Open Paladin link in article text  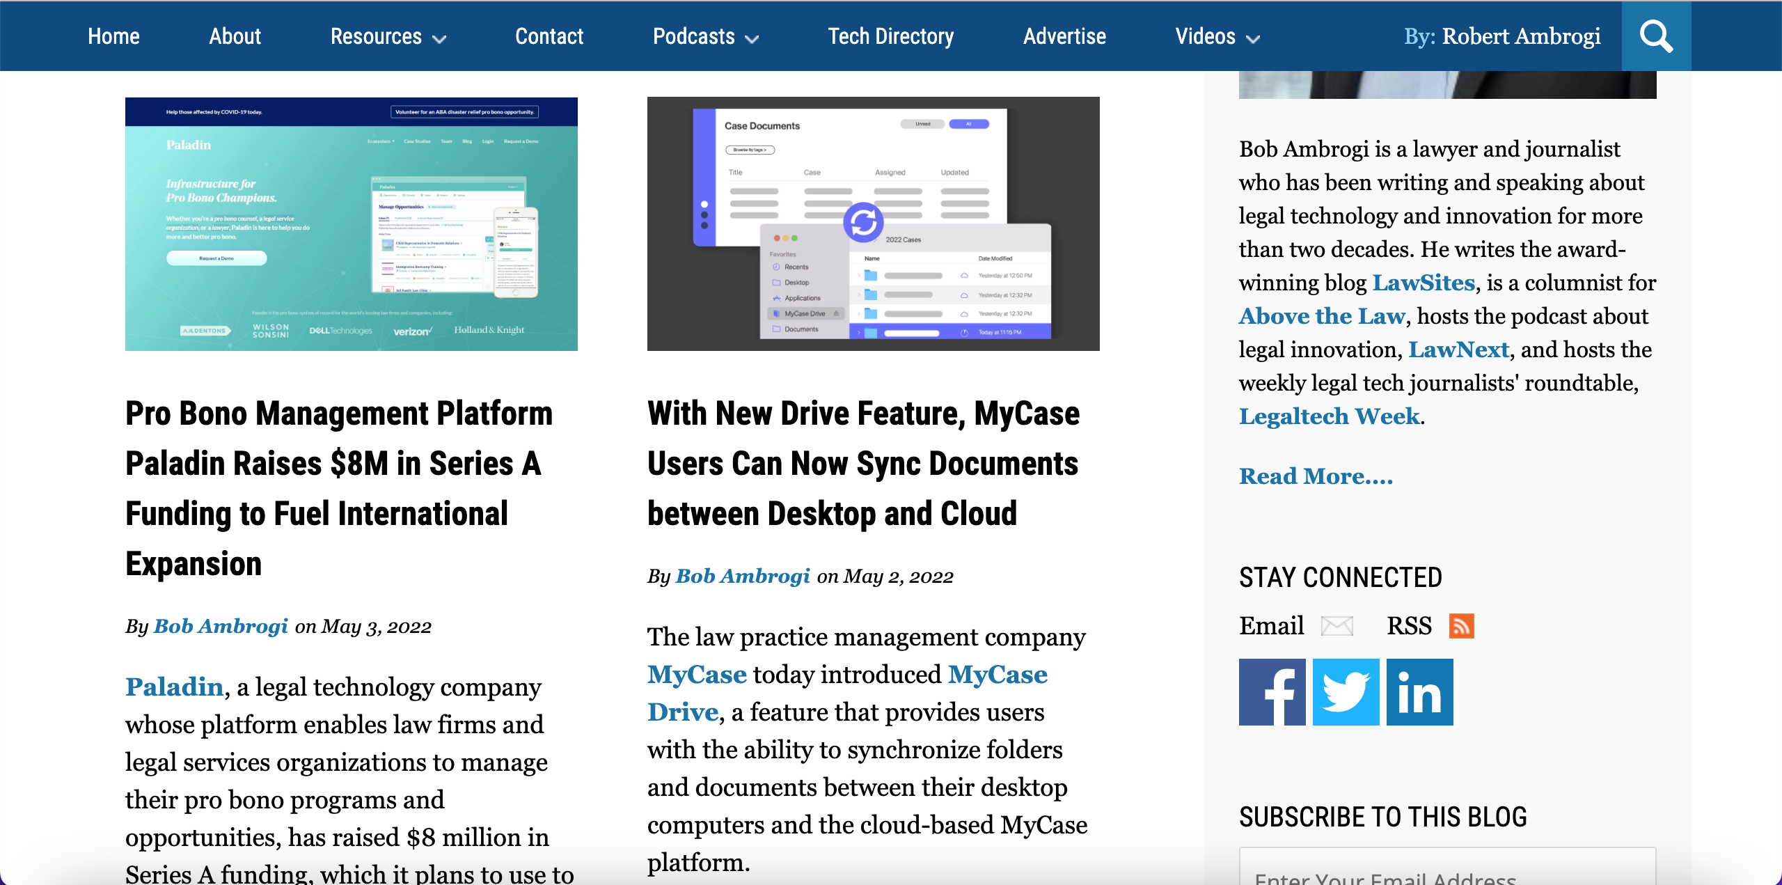tap(174, 687)
